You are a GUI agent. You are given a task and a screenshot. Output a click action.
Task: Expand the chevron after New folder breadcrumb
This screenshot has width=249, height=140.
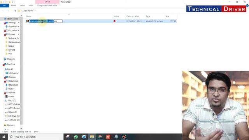coord(35,10)
